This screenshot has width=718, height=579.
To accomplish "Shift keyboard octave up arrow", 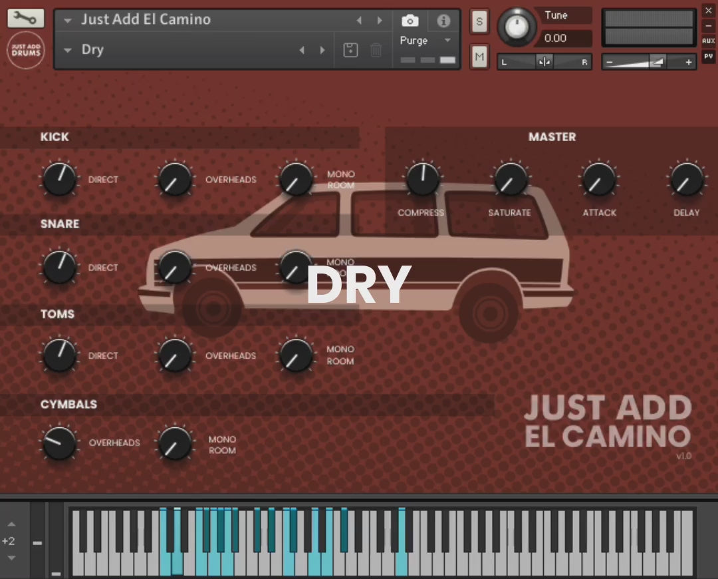I will [11, 524].
